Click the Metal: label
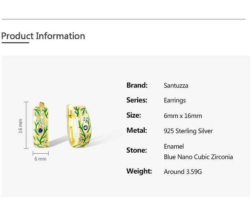This screenshot has width=252, height=215. point(137,131)
